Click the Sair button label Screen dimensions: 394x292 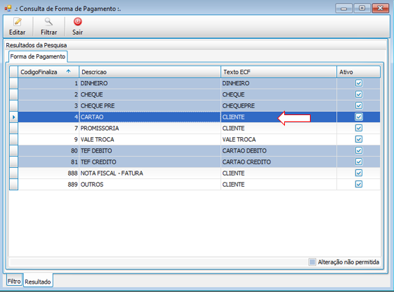click(x=78, y=33)
